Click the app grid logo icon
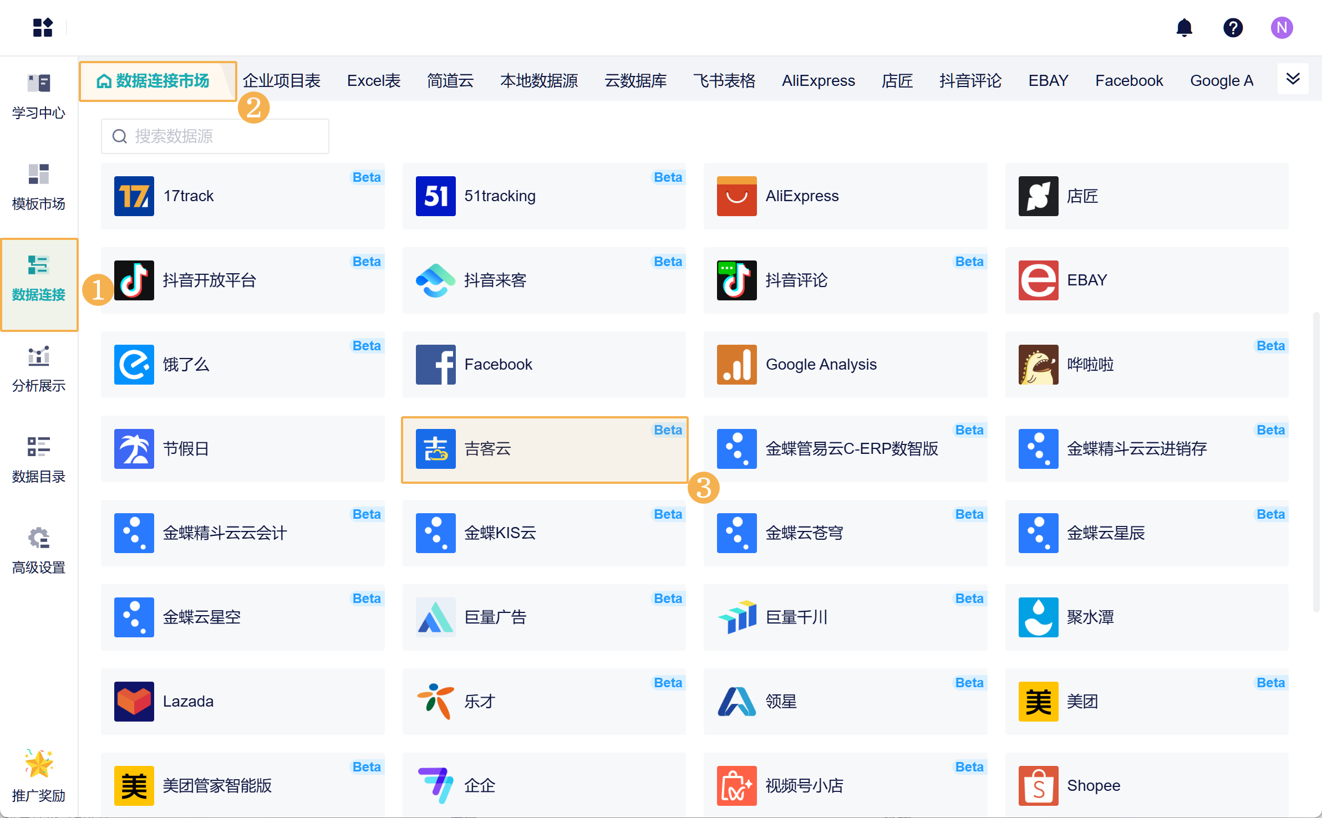 click(43, 27)
